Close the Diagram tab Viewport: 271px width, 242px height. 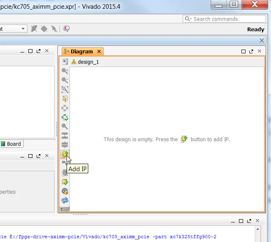click(99, 52)
